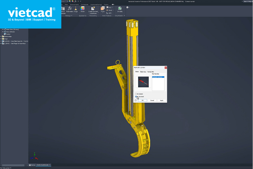Click OK in Hydraulic cylinder dialog
This screenshot has width=253, height=169.
tap(143, 101)
